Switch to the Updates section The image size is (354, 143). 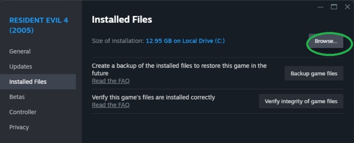point(21,66)
